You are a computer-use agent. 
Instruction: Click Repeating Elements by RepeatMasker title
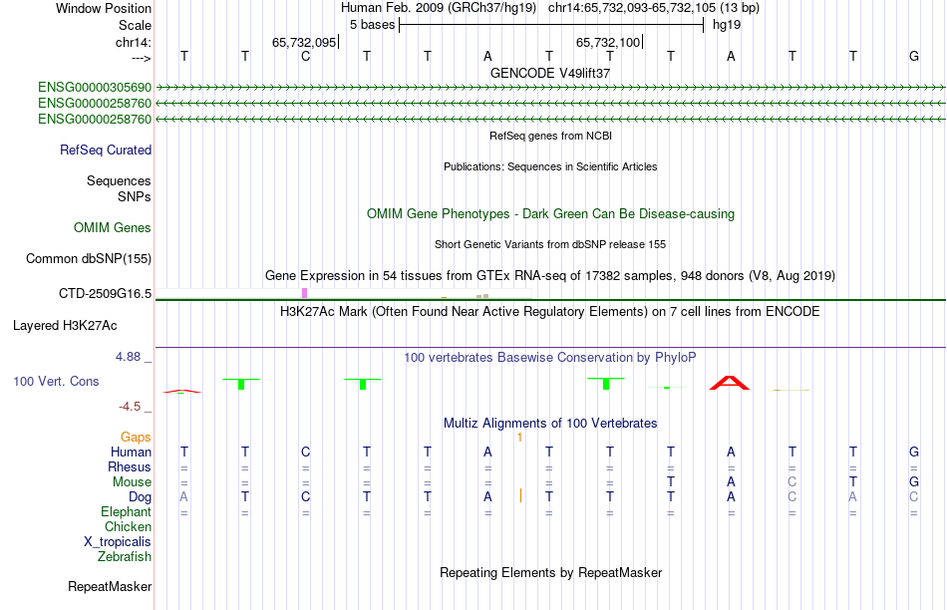551,572
